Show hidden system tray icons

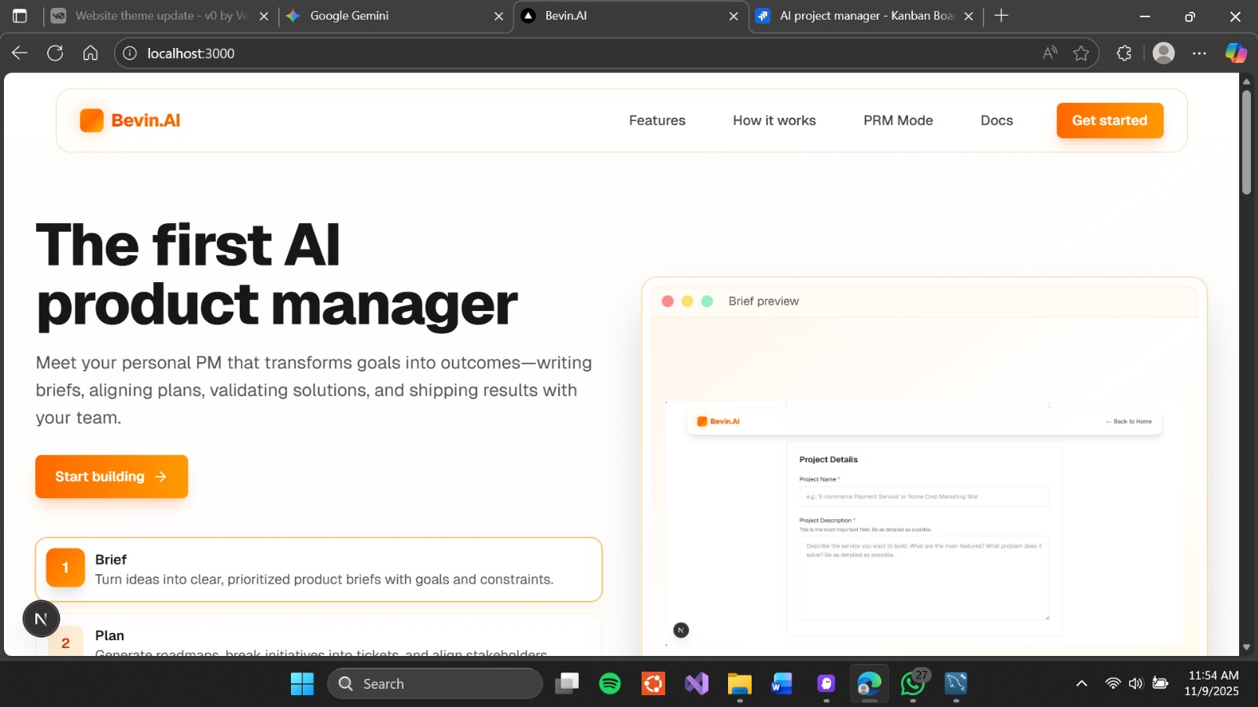click(x=1082, y=683)
